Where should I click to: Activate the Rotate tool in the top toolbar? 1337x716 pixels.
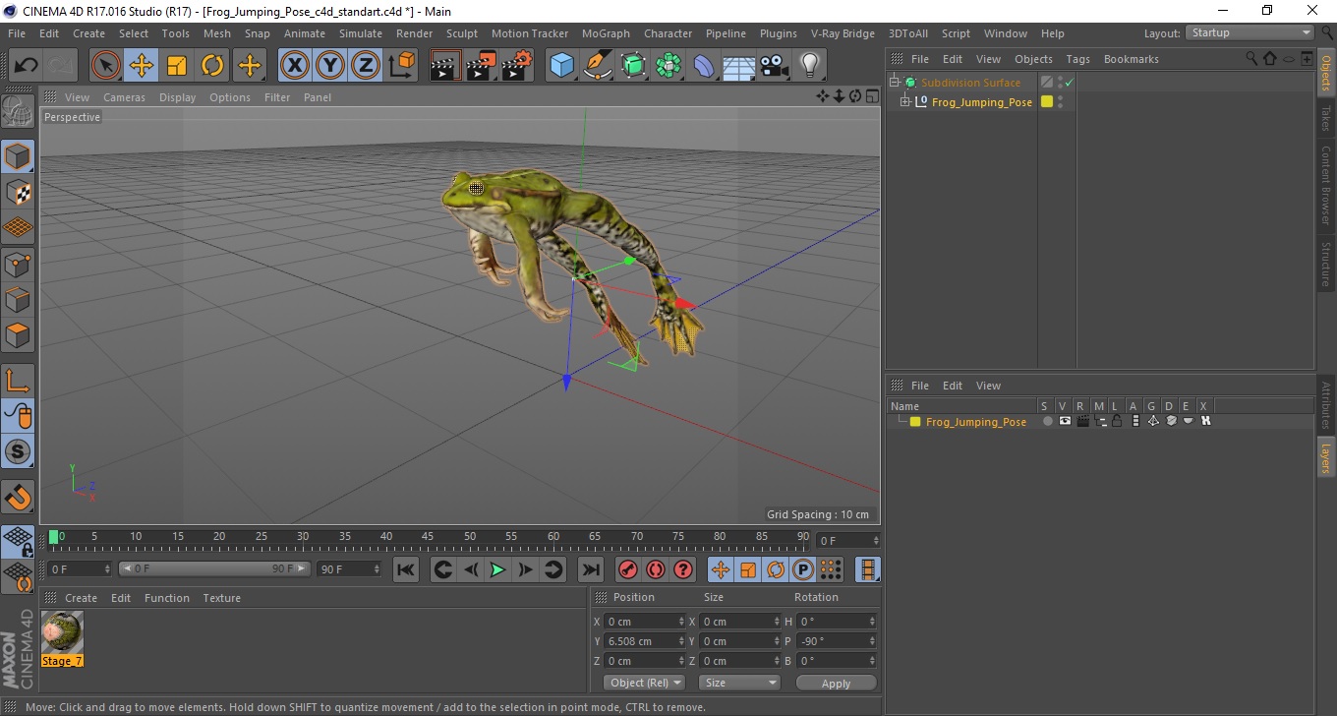pyautogui.click(x=212, y=66)
